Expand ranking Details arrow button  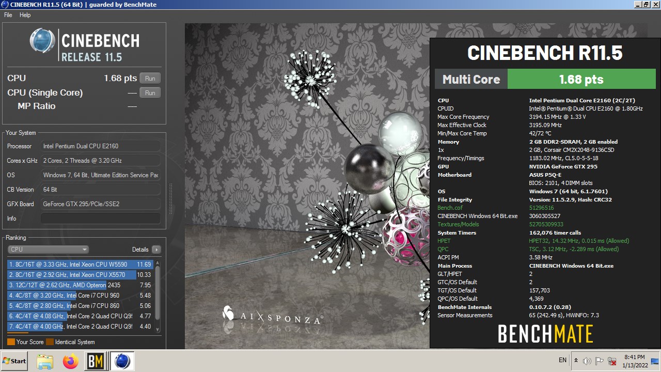(x=156, y=250)
